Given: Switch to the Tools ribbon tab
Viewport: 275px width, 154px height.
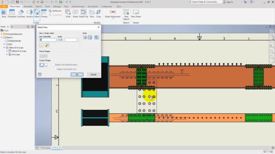Looking at the screenshot, I should click(x=47, y=6).
